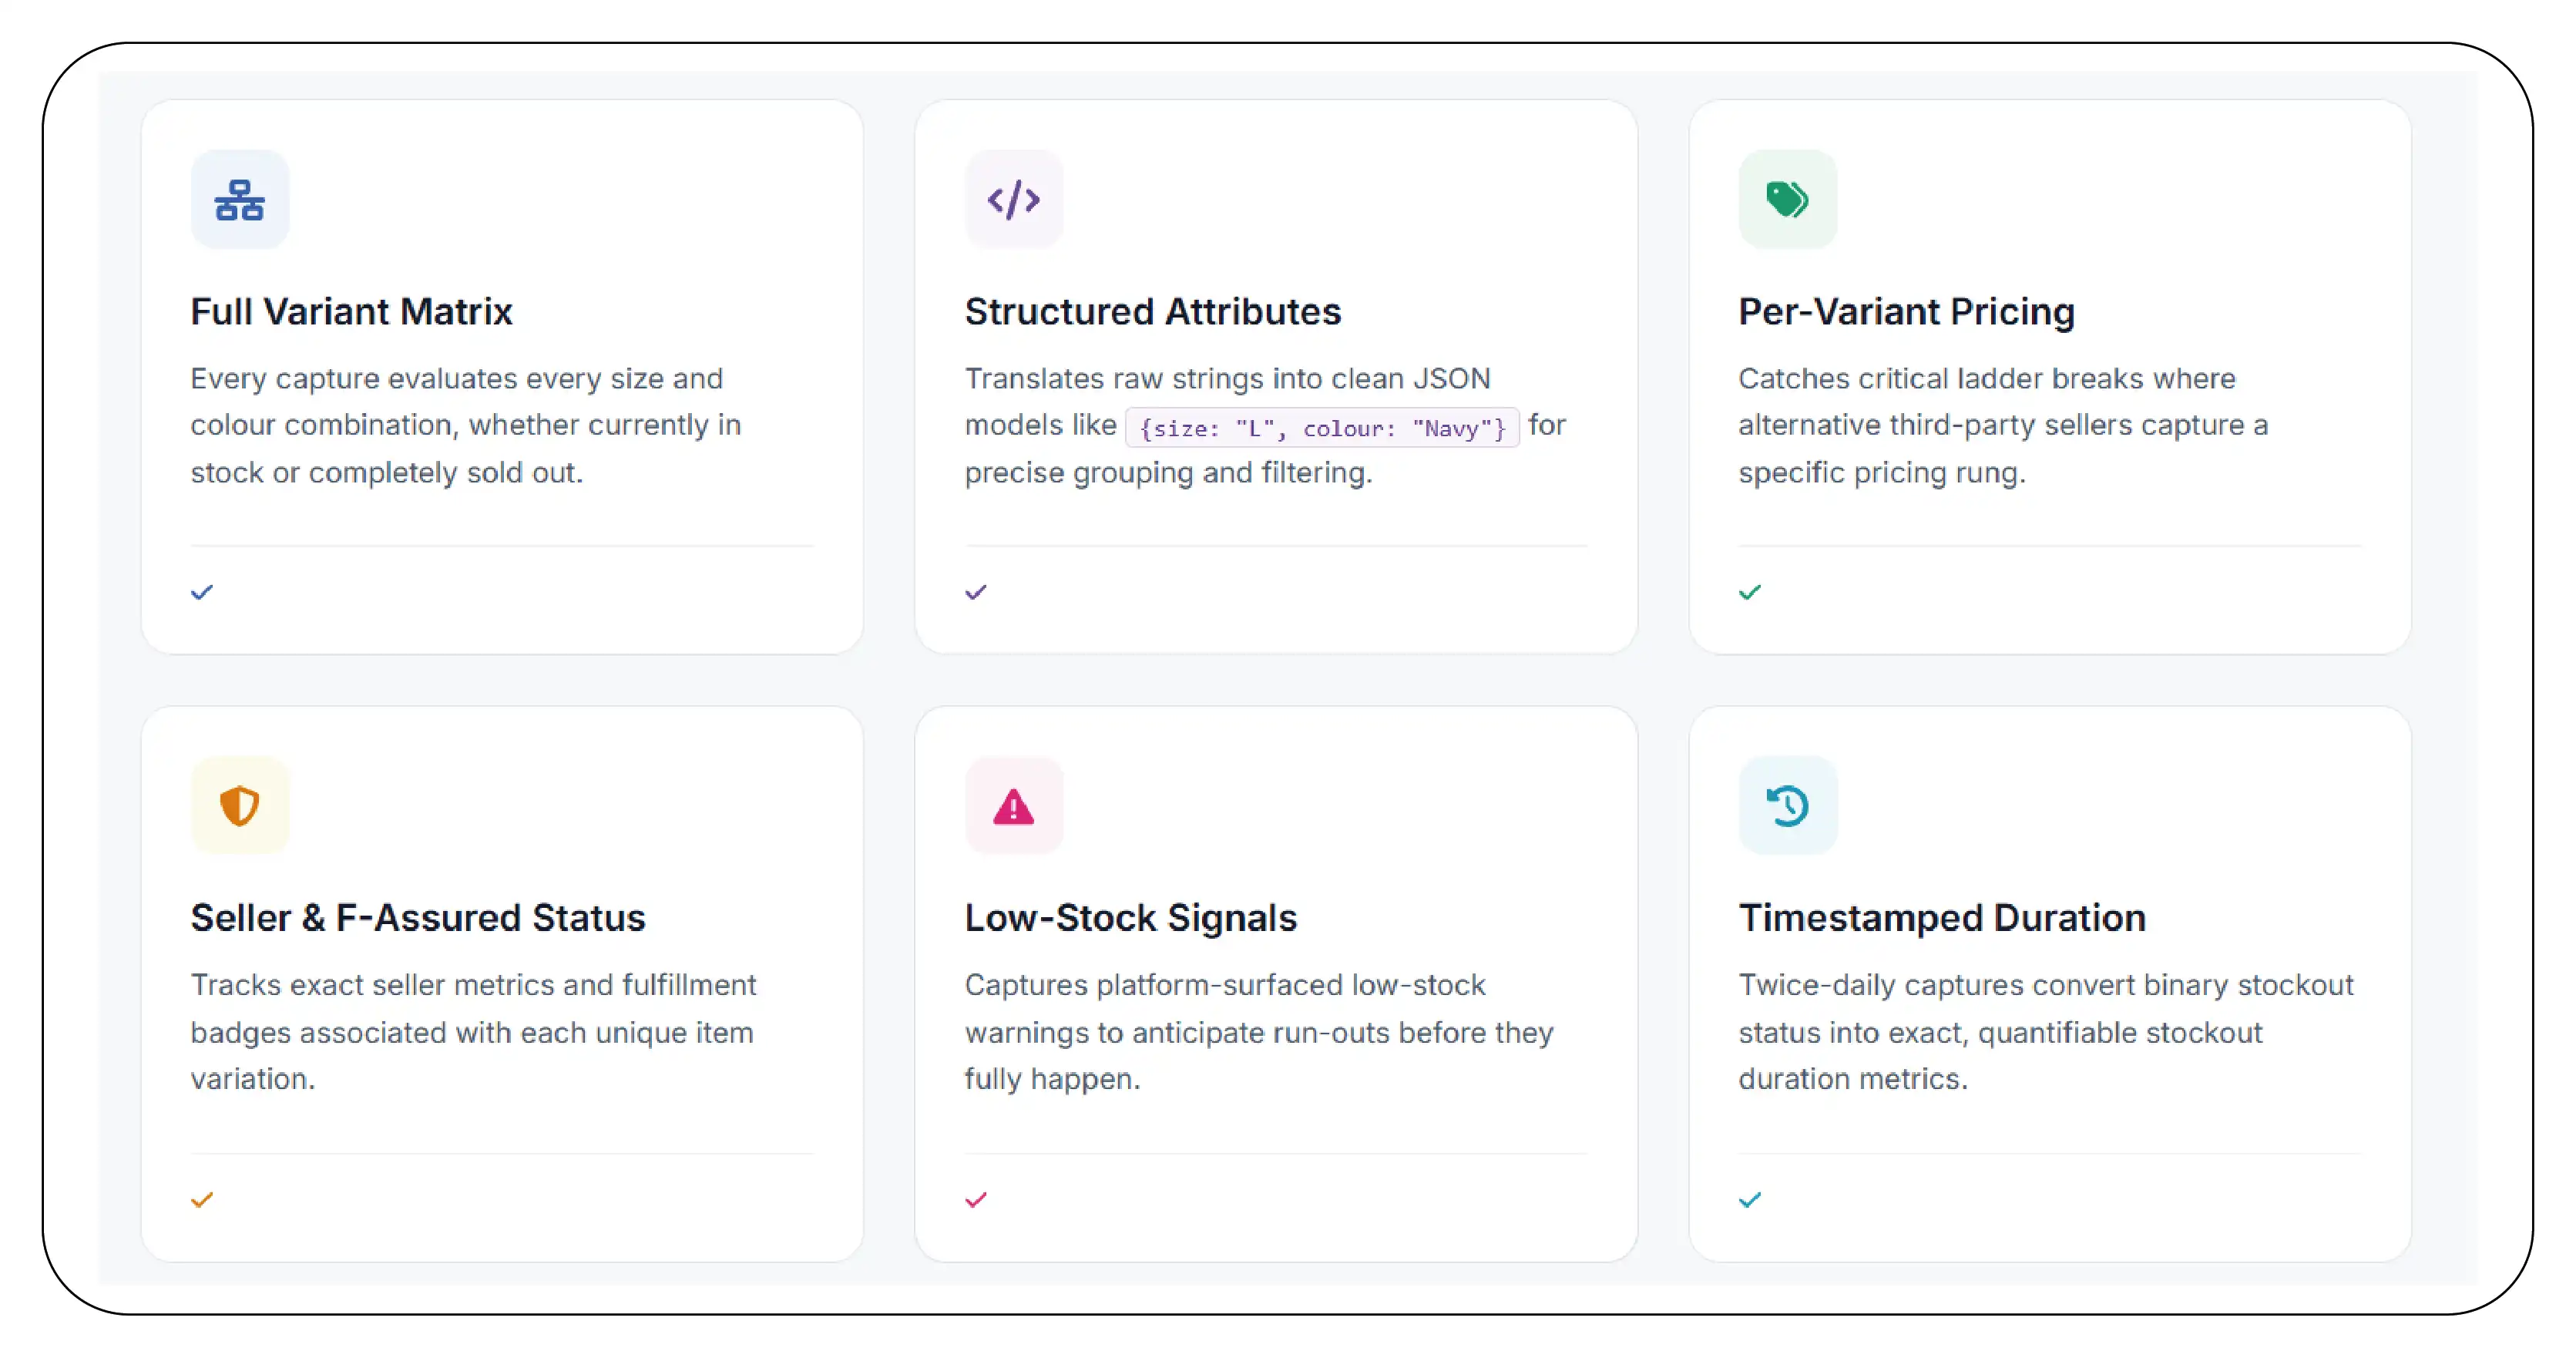
Task: Click the green checkmark under Per-Variant Pricing
Action: click(x=1750, y=592)
